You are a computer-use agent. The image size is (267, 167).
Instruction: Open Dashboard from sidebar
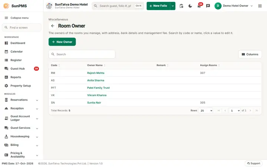(x=22, y=43)
